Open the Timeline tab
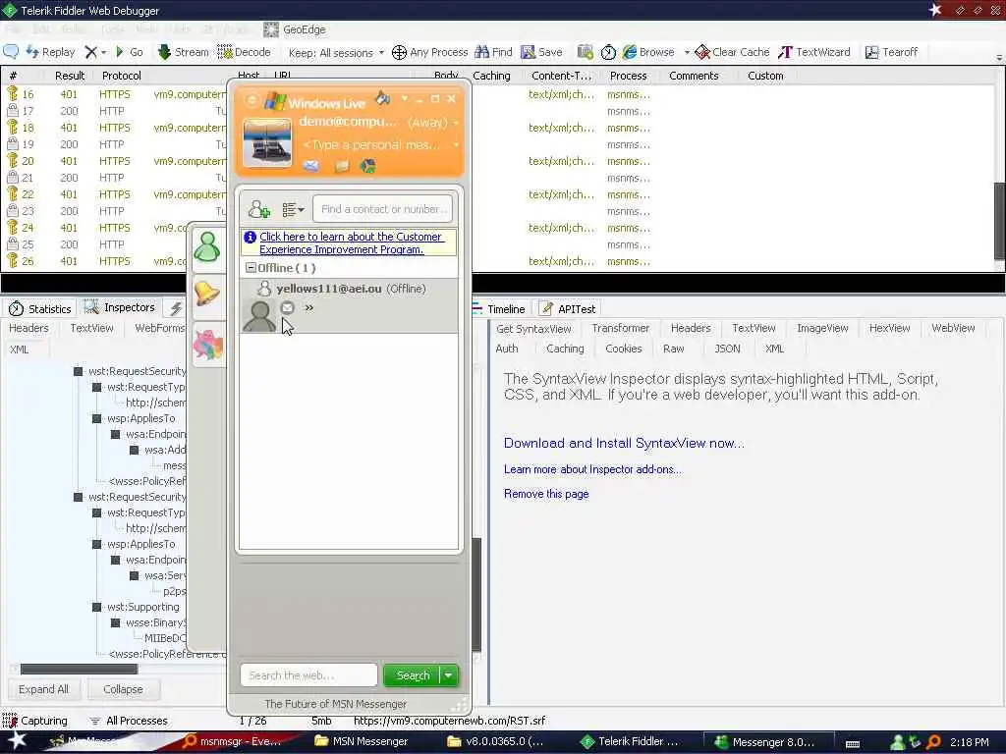 click(x=499, y=309)
